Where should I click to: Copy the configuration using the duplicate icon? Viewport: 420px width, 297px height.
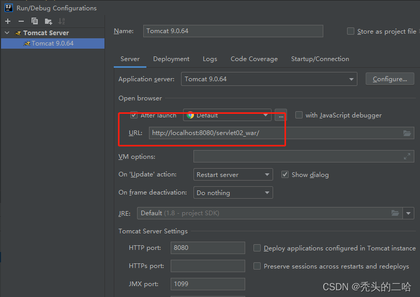pyautogui.click(x=35, y=21)
